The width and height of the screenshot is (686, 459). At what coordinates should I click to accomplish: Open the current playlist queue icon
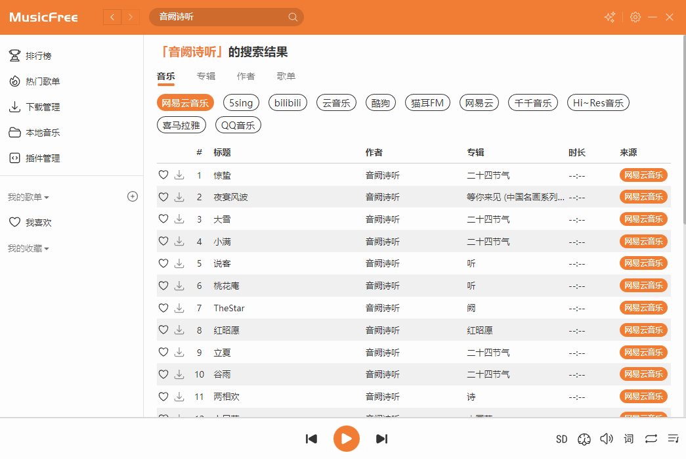[673, 439]
